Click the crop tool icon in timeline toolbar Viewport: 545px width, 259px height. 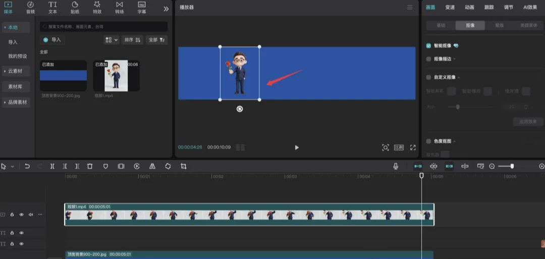pos(184,166)
